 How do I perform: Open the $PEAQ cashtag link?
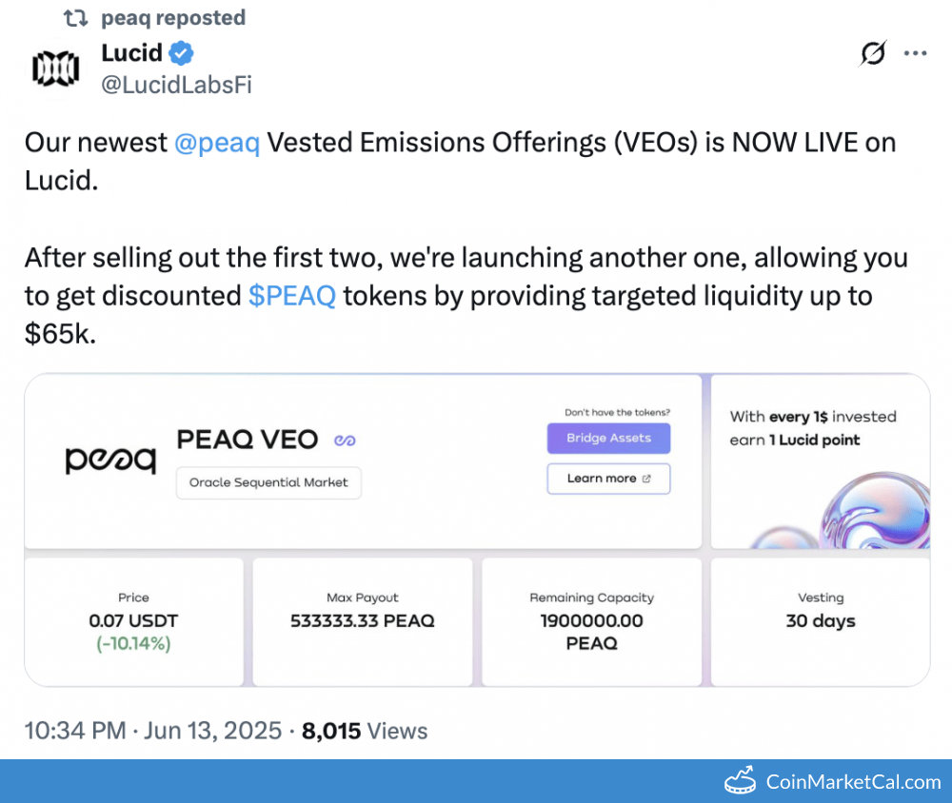[292, 296]
